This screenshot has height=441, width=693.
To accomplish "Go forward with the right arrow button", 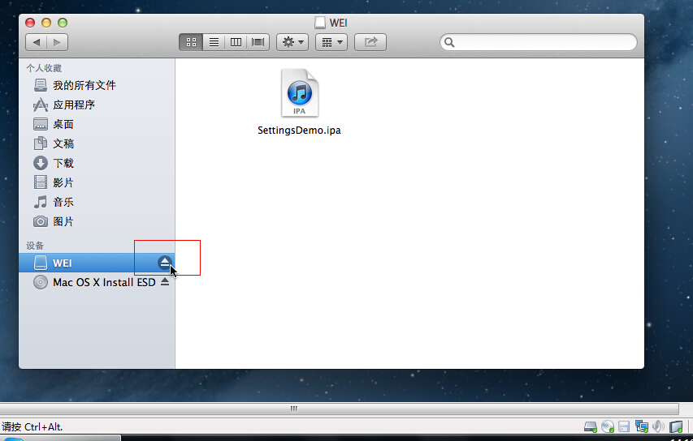I will (57, 42).
